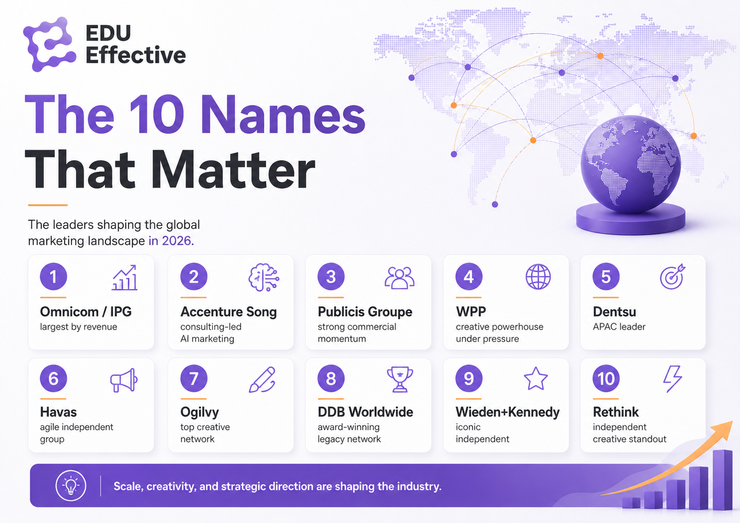Screen dimensions: 740x523
Task: Select the number 8 badge above DDB Worldwide
Action: tap(331, 379)
